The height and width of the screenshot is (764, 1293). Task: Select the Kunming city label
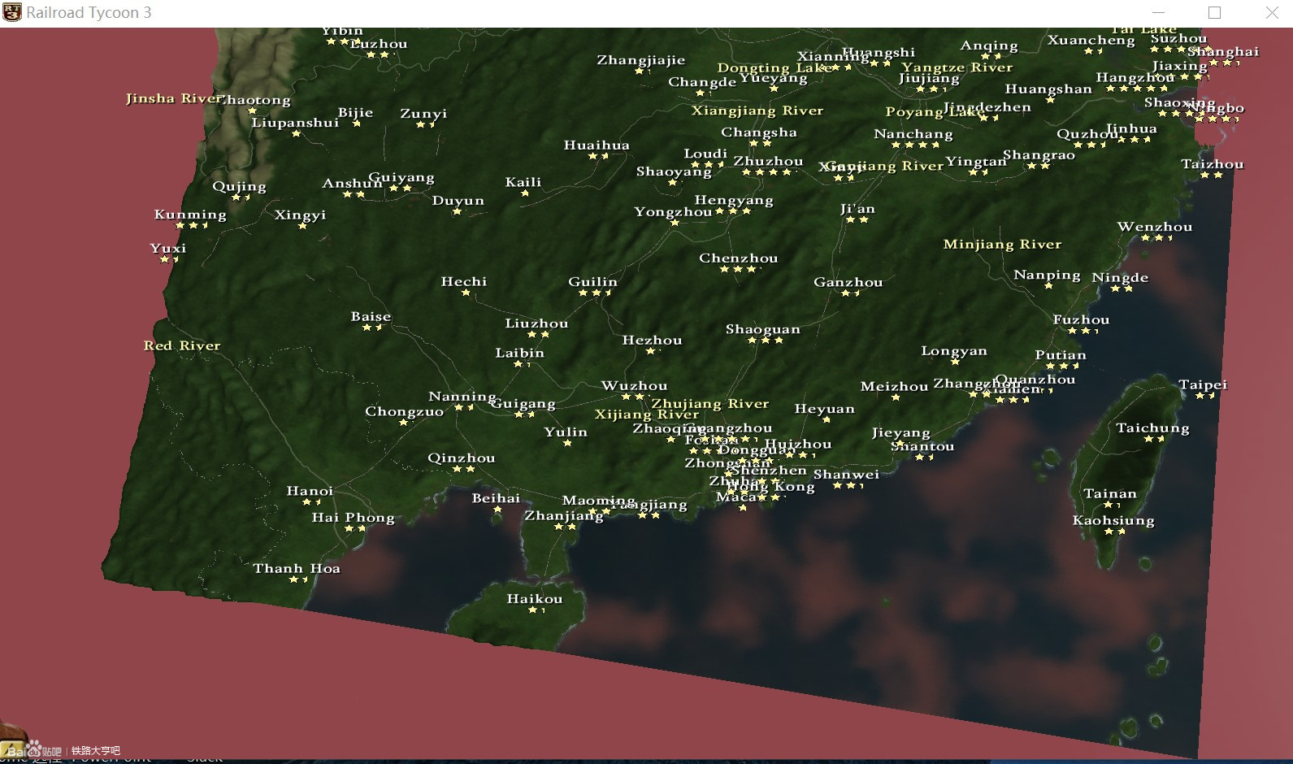pyautogui.click(x=190, y=215)
